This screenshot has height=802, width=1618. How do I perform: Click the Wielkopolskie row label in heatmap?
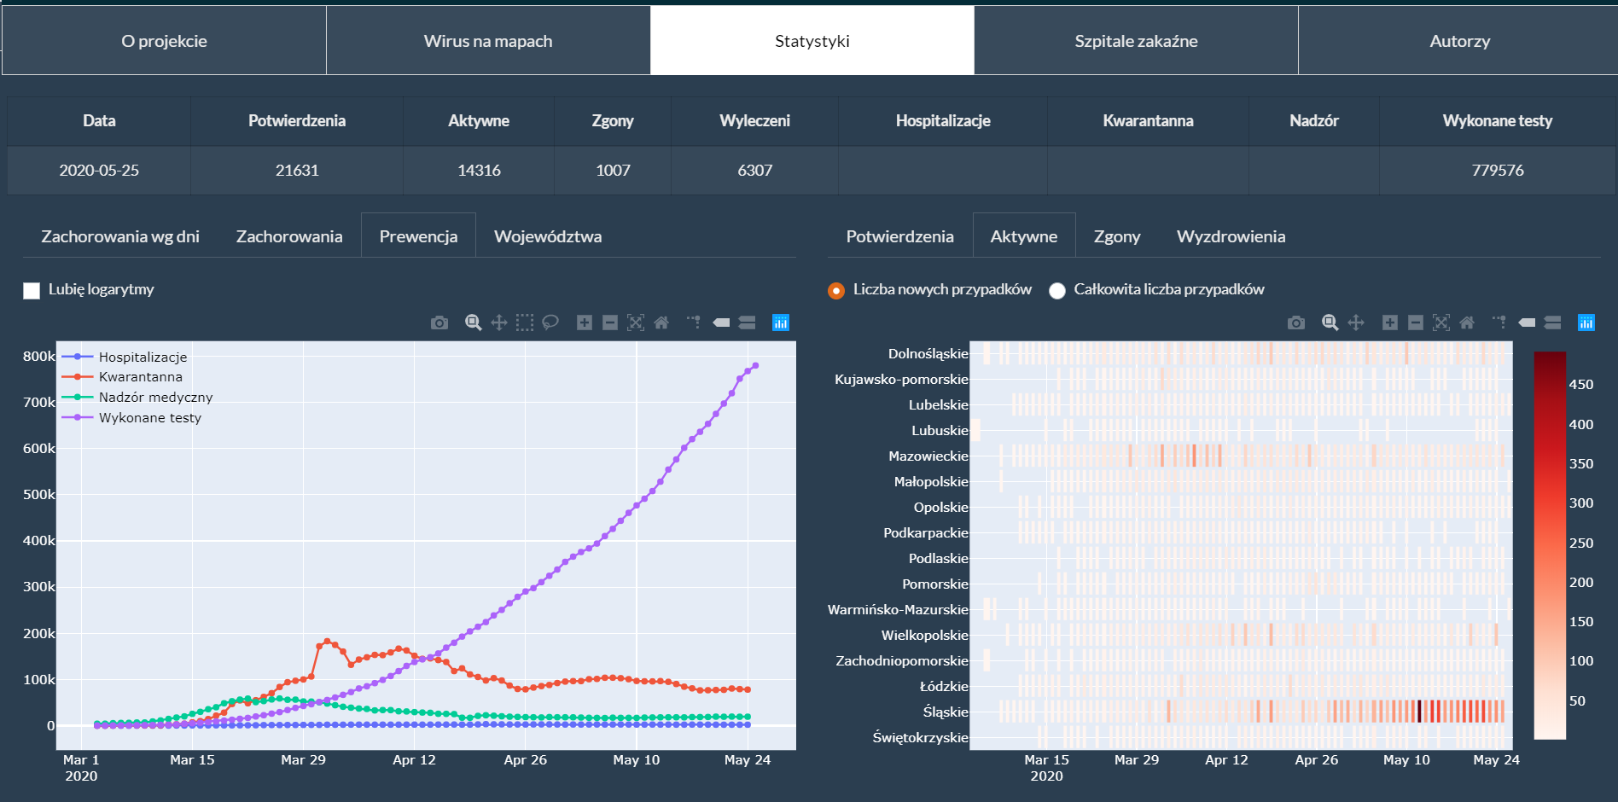click(x=925, y=635)
